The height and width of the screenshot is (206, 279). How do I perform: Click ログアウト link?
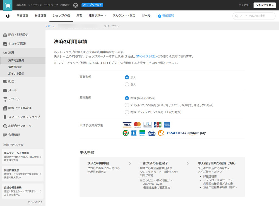244,5
